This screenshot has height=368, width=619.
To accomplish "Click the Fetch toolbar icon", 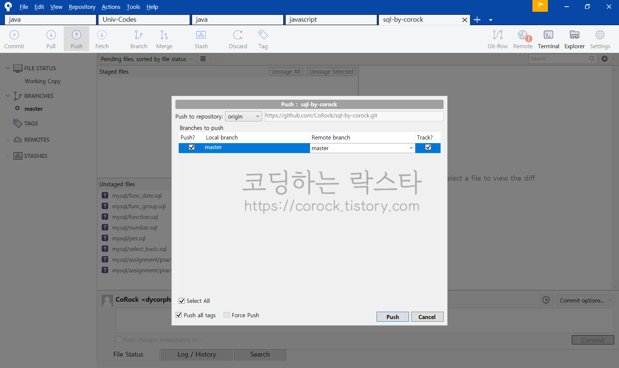I will pos(102,39).
